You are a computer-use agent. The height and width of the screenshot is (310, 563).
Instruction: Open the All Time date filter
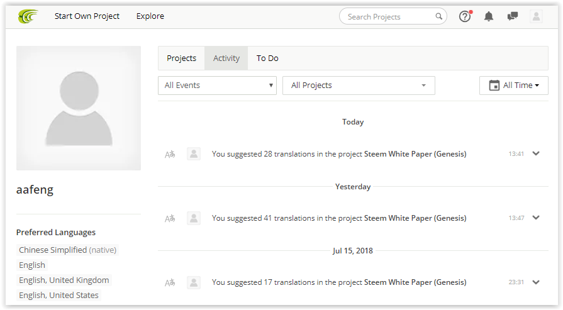[513, 86]
